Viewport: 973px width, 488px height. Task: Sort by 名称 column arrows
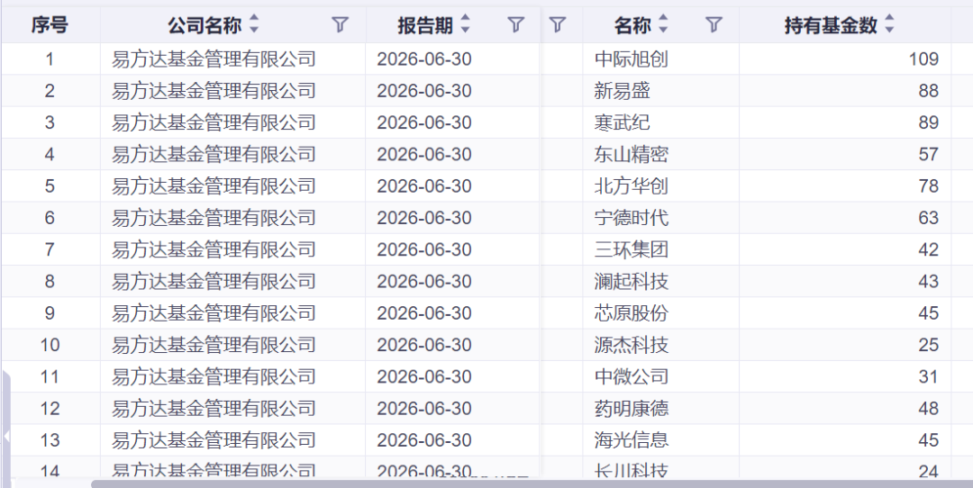click(x=663, y=25)
